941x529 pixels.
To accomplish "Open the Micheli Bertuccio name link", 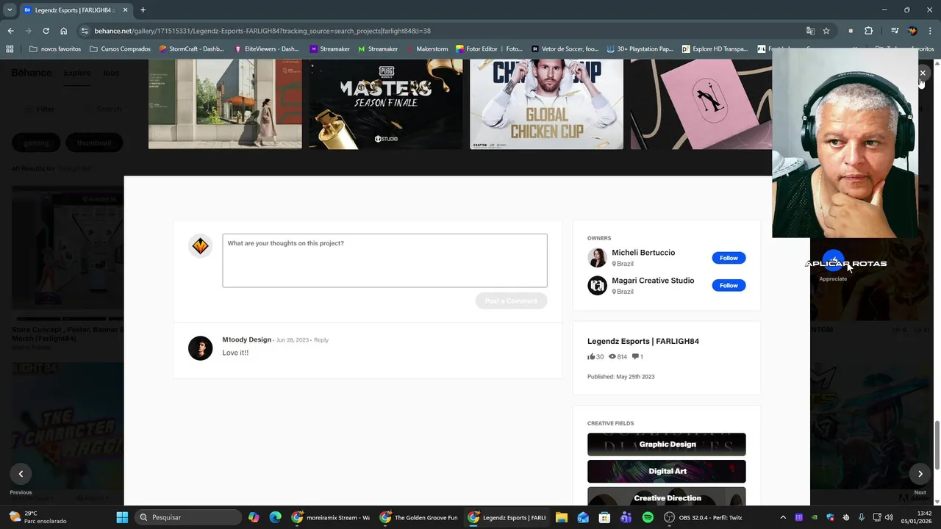I will [643, 252].
